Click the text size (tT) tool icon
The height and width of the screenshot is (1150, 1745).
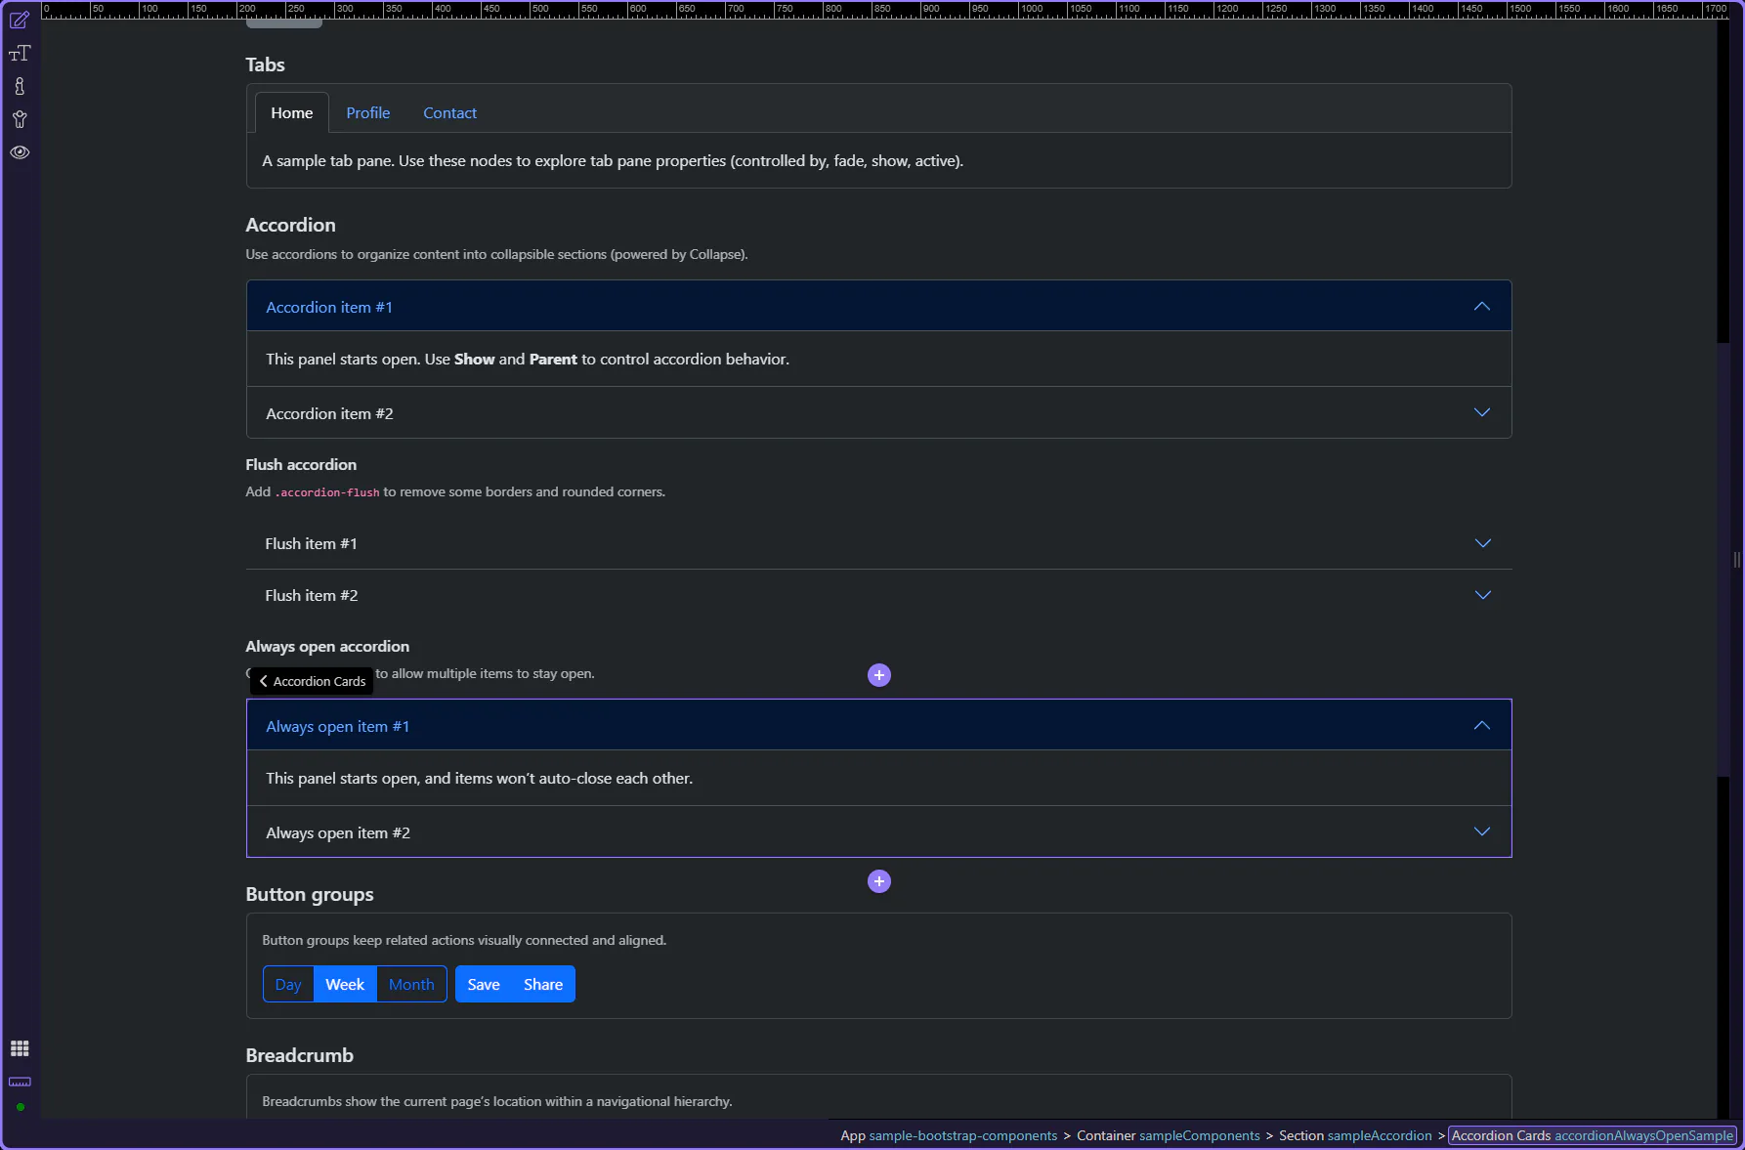click(x=20, y=54)
